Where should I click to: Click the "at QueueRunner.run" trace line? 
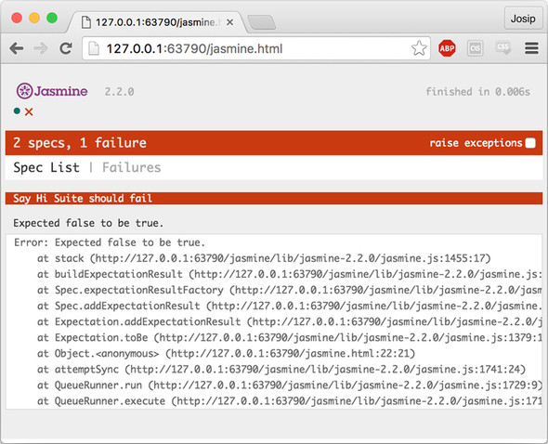click(290, 385)
